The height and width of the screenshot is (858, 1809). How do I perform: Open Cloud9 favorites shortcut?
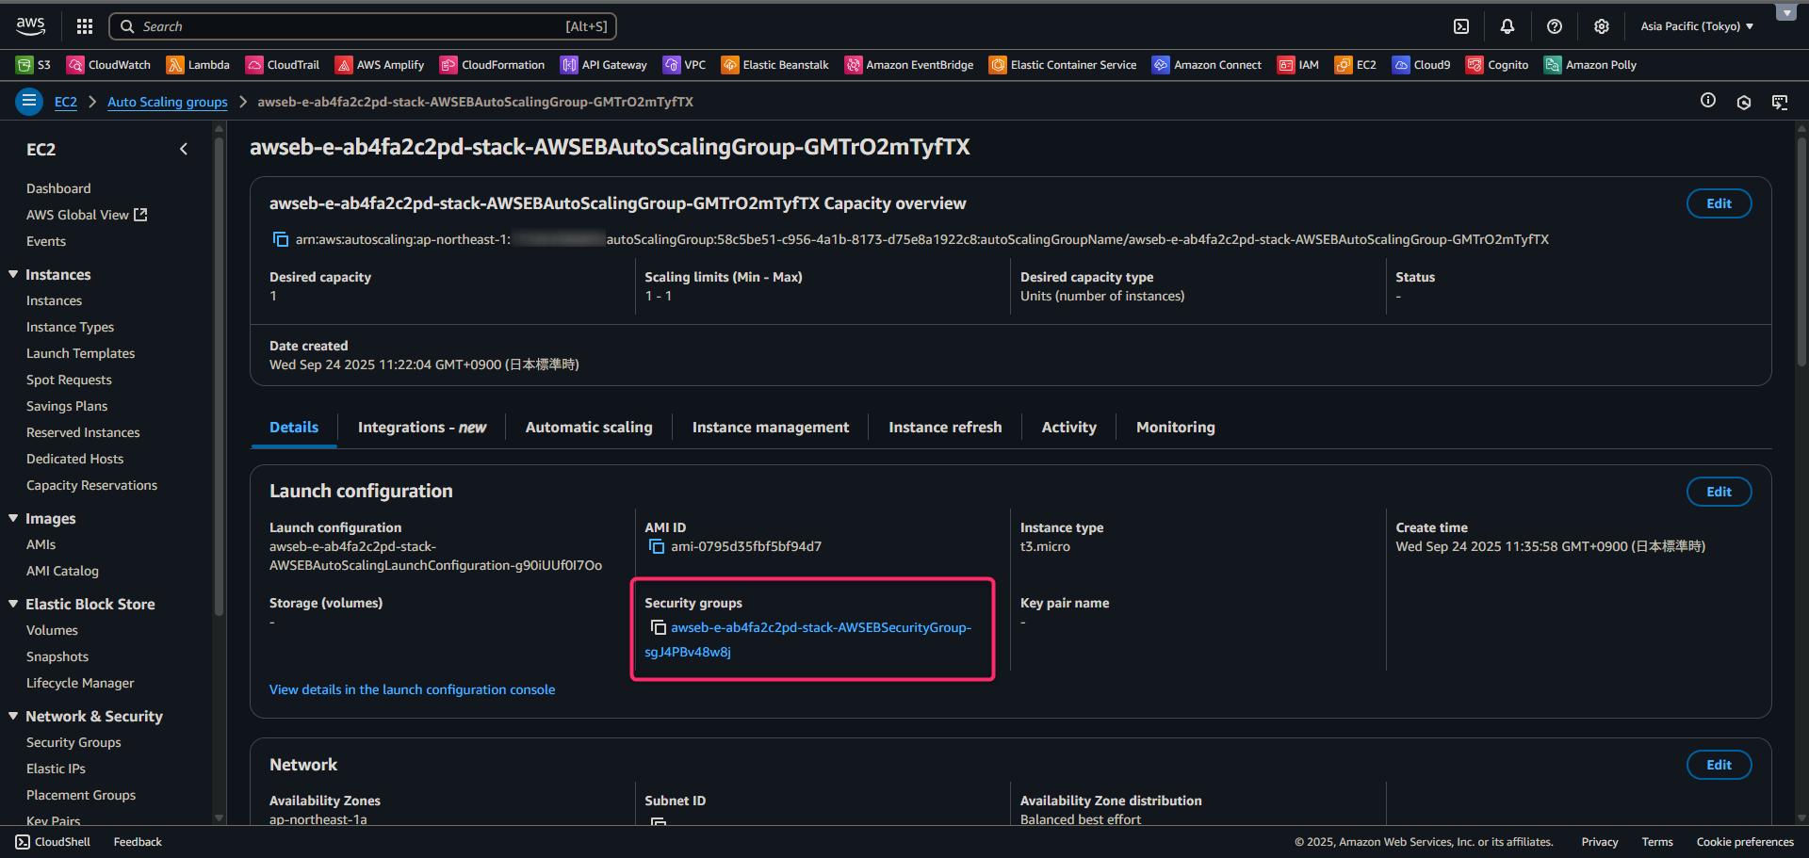[1422, 65]
